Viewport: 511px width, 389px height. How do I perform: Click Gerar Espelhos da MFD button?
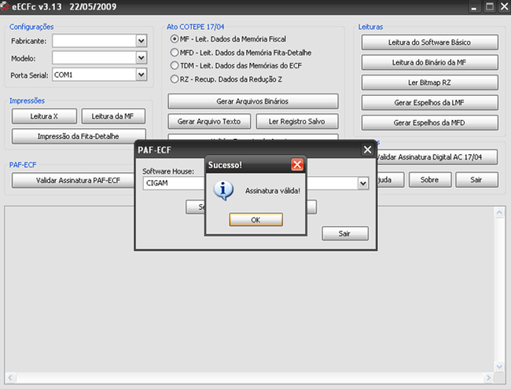[x=429, y=123]
